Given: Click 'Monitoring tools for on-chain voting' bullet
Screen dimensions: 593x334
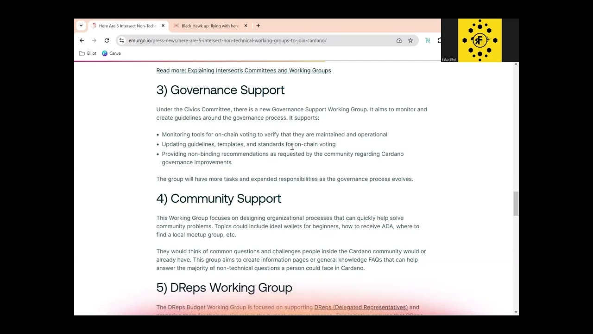Looking at the screenshot, I should (x=275, y=135).
